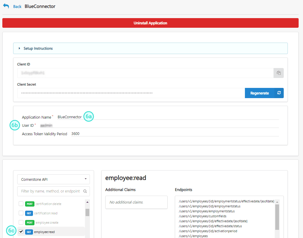Click the BlueConnector page title

[40, 6]
